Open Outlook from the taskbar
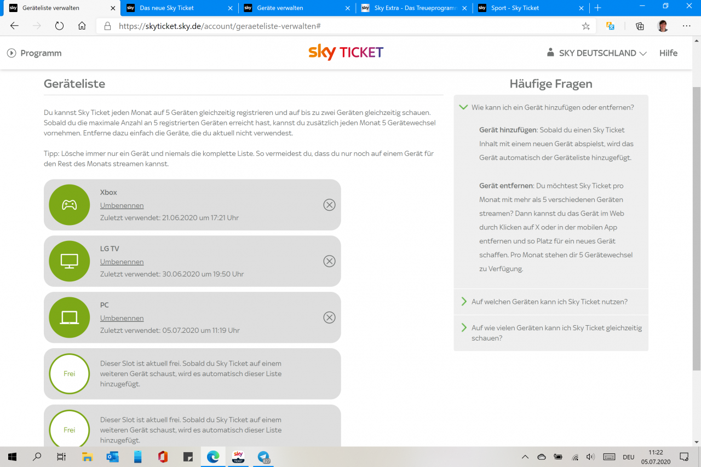This screenshot has height=467, width=701. click(x=112, y=457)
